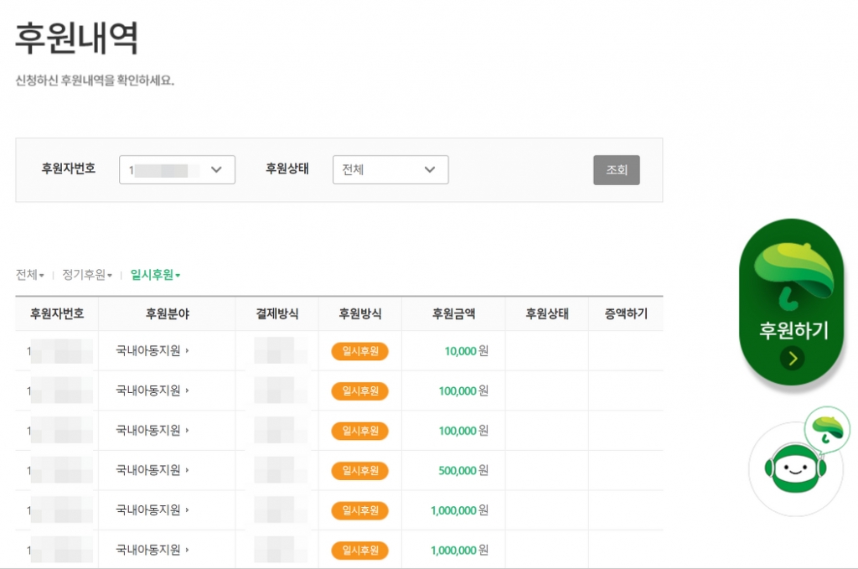Click the arrow circle under 후원하기
The height and width of the screenshot is (569, 858).
[x=792, y=359]
